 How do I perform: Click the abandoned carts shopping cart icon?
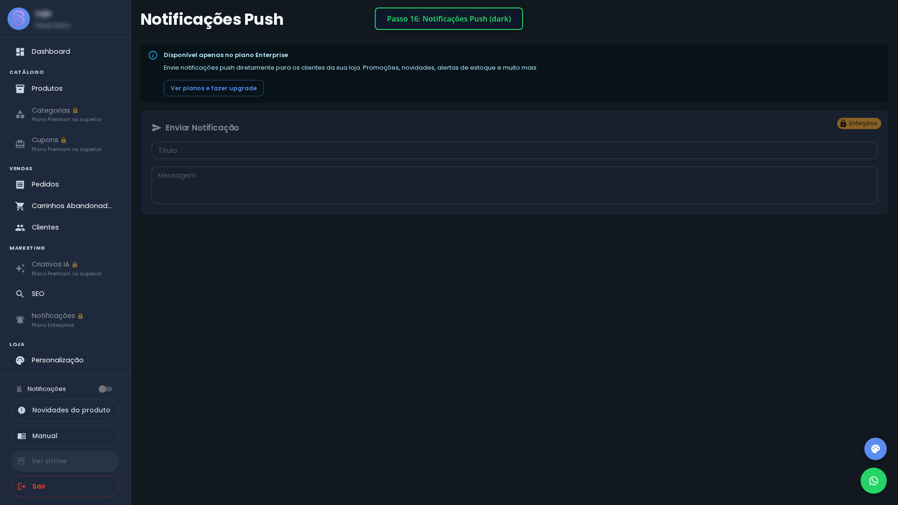pos(20,206)
